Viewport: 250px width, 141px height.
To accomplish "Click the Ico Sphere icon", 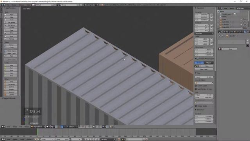I will (5, 25).
